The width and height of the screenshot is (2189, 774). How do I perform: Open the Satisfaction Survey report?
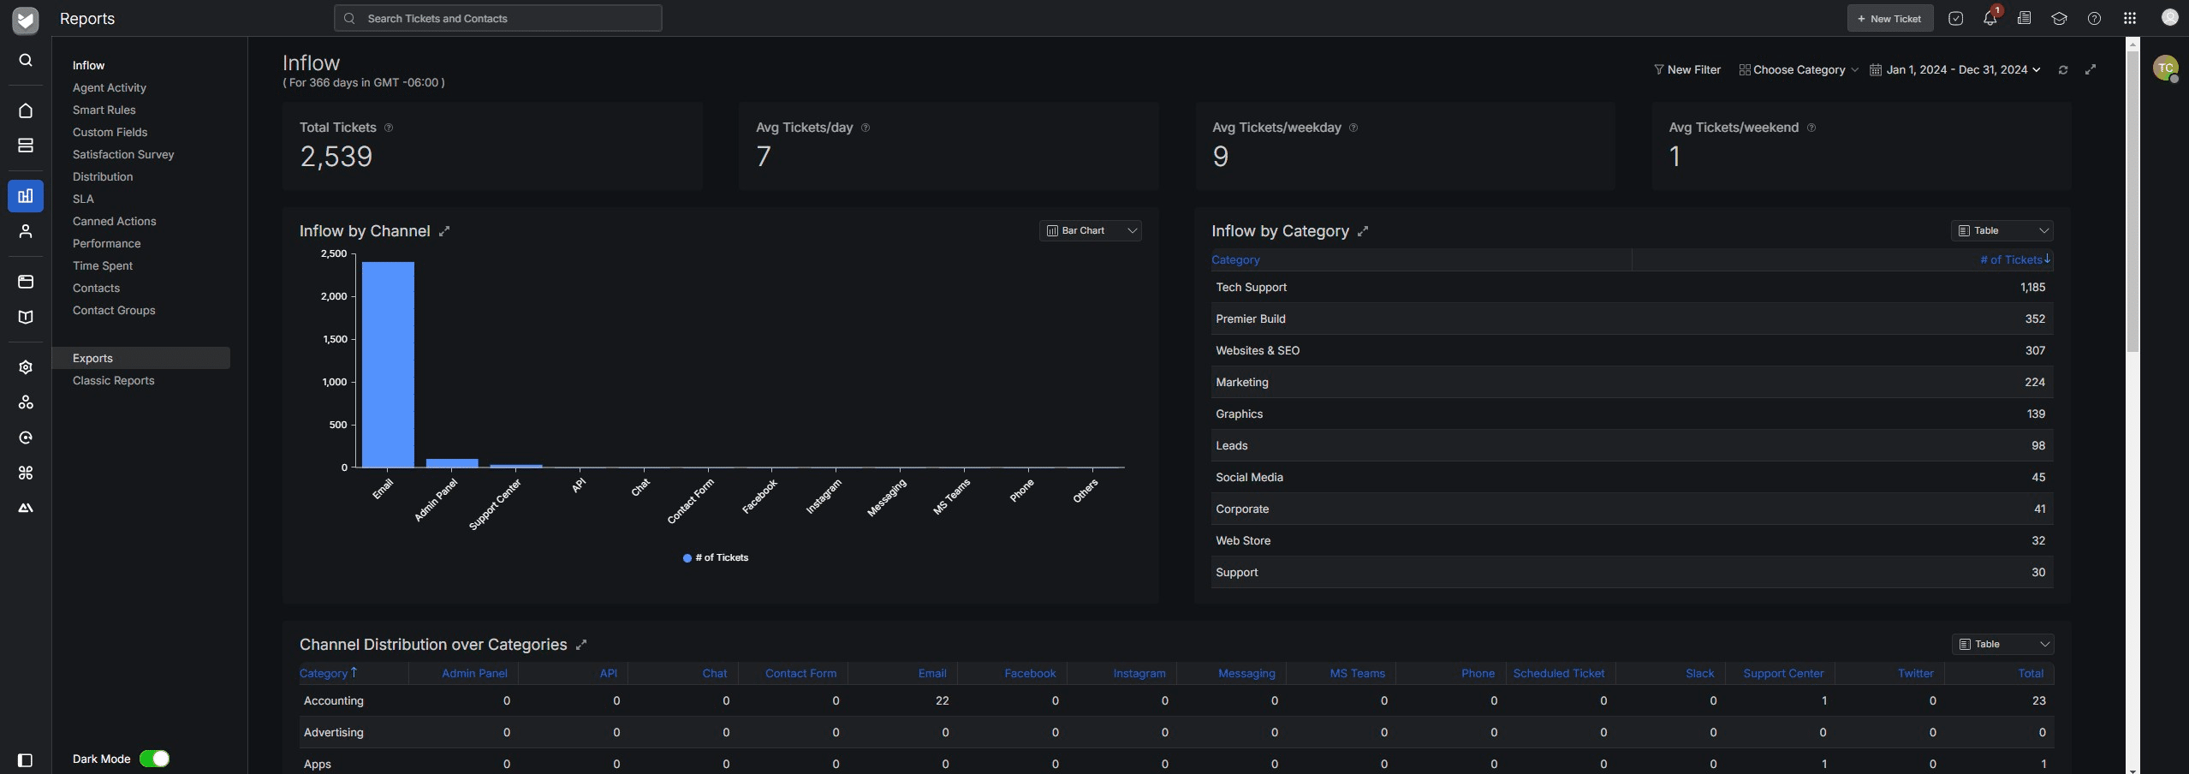(123, 155)
